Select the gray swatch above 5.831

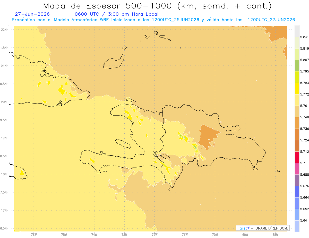pyautogui.click(x=297, y=31)
